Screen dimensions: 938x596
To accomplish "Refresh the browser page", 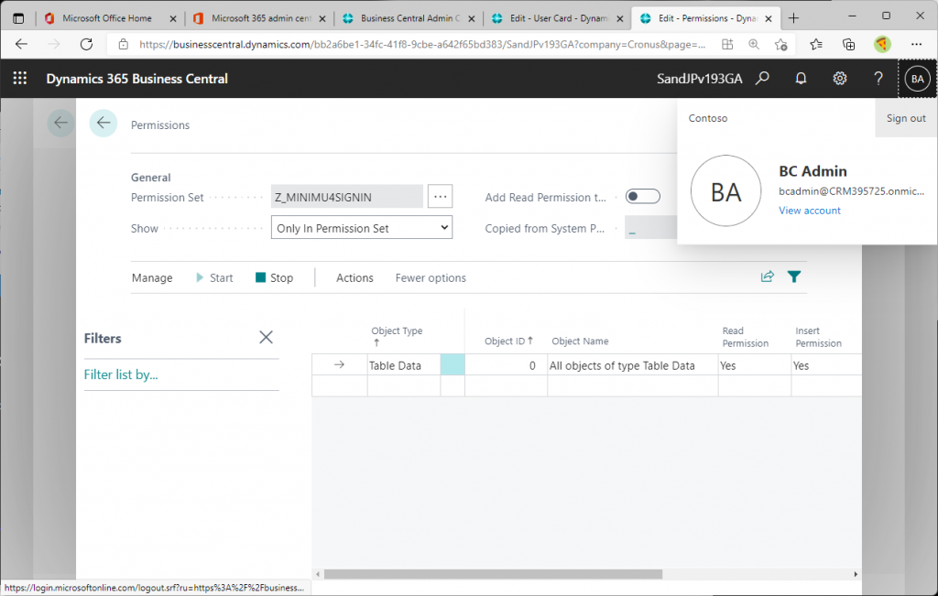I will 87,44.
